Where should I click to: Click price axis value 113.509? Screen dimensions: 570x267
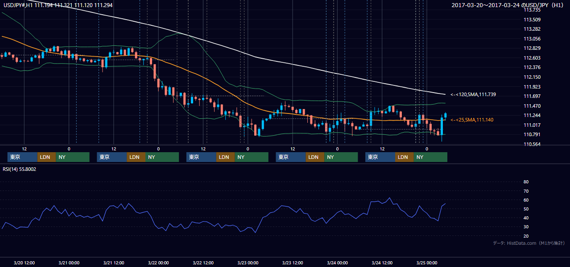(532, 20)
